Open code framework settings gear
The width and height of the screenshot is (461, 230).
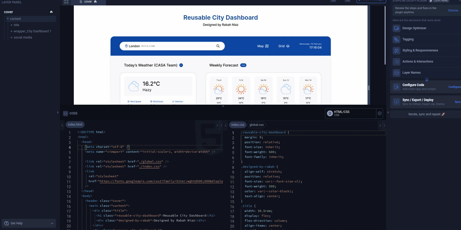click(380, 113)
